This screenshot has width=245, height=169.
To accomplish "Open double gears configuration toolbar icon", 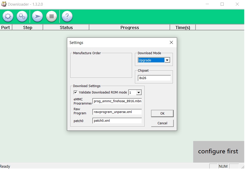I will (x=22, y=16).
